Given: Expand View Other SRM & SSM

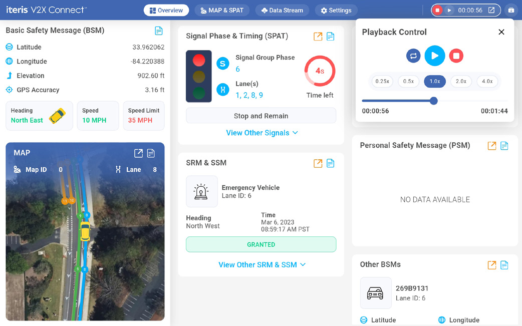Looking at the screenshot, I should (262, 264).
